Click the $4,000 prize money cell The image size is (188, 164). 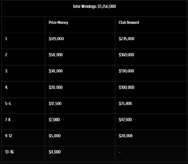[x=54, y=152]
